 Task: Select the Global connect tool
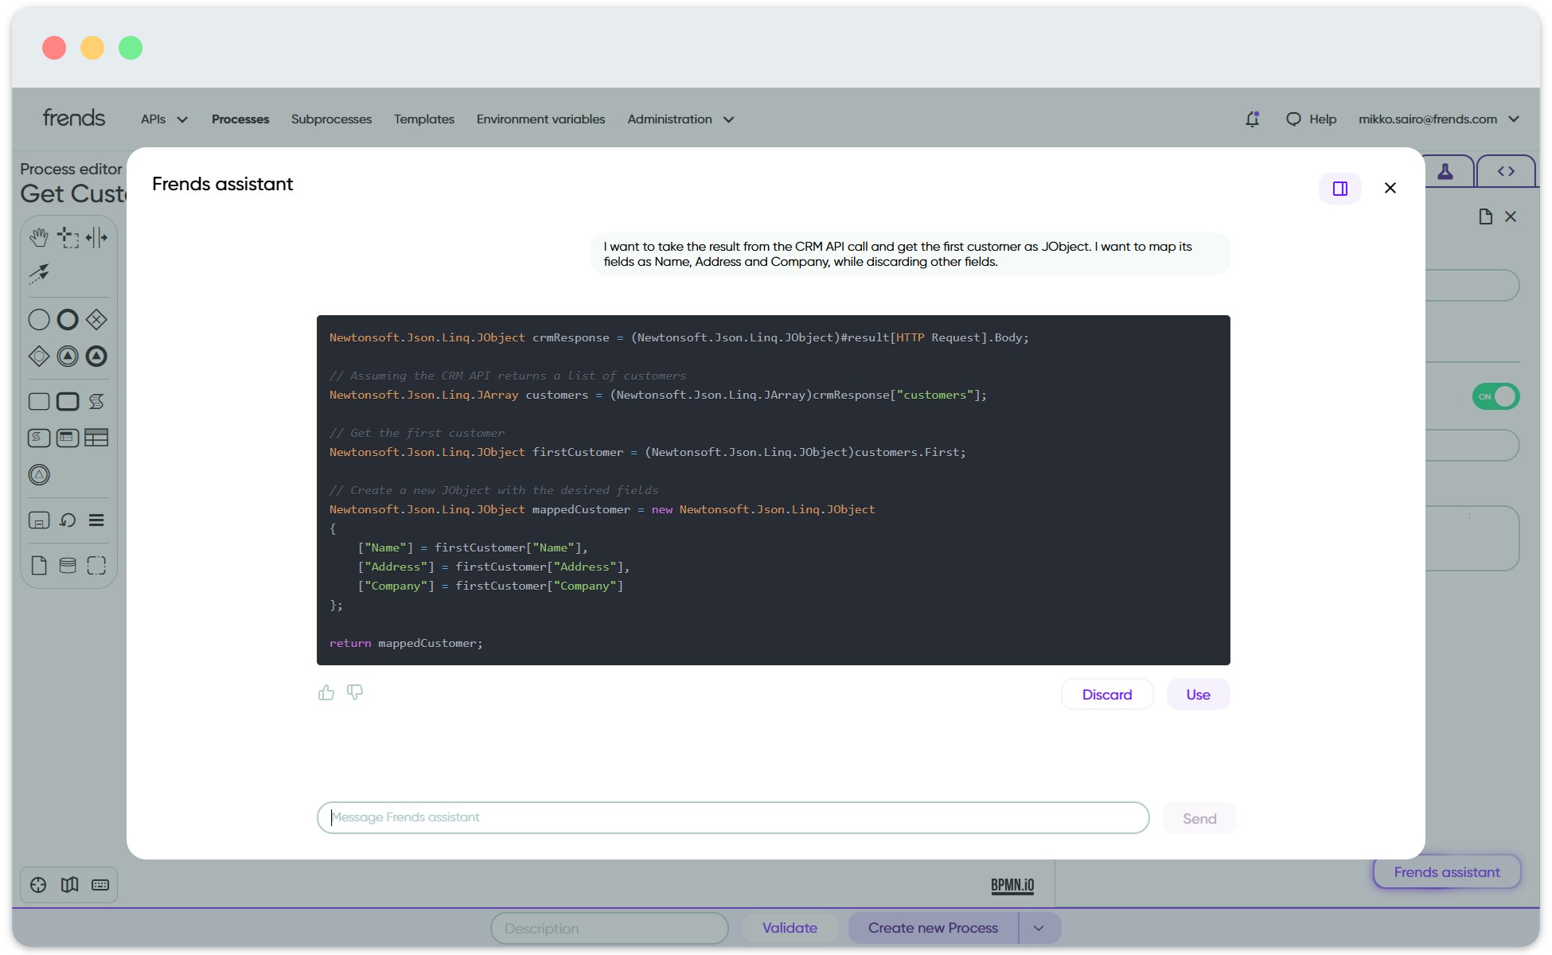click(x=38, y=274)
